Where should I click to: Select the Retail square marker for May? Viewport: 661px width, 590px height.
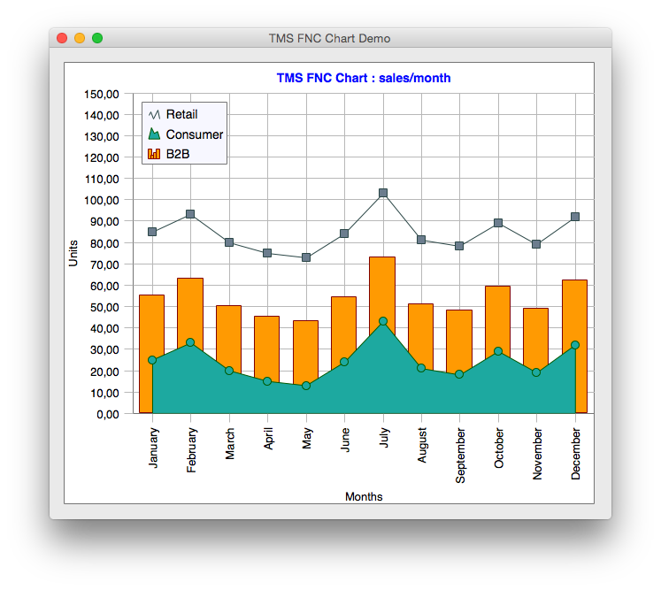click(x=306, y=257)
